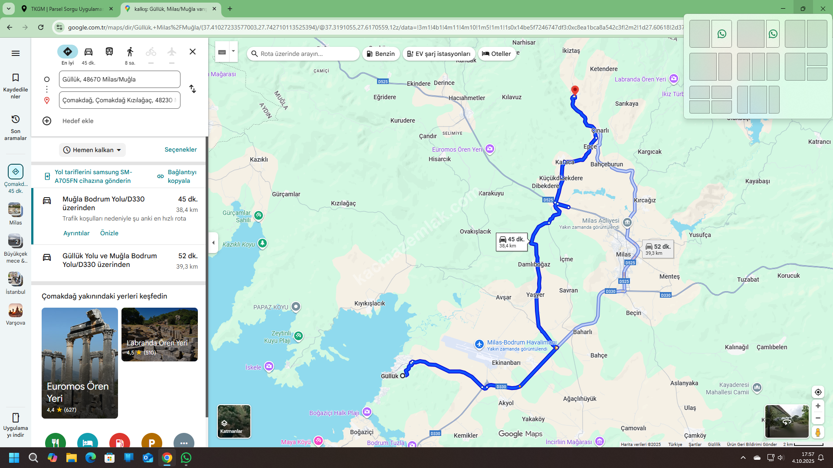Swap start and destination points
Screen dimensions: 833x468
click(x=193, y=89)
